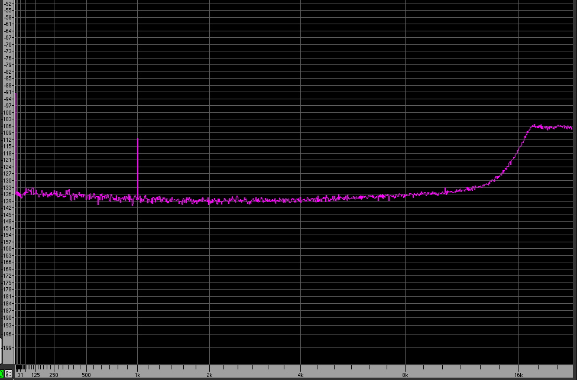Click the -106 dB level label
This screenshot has height=380, width=577.
[7, 126]
